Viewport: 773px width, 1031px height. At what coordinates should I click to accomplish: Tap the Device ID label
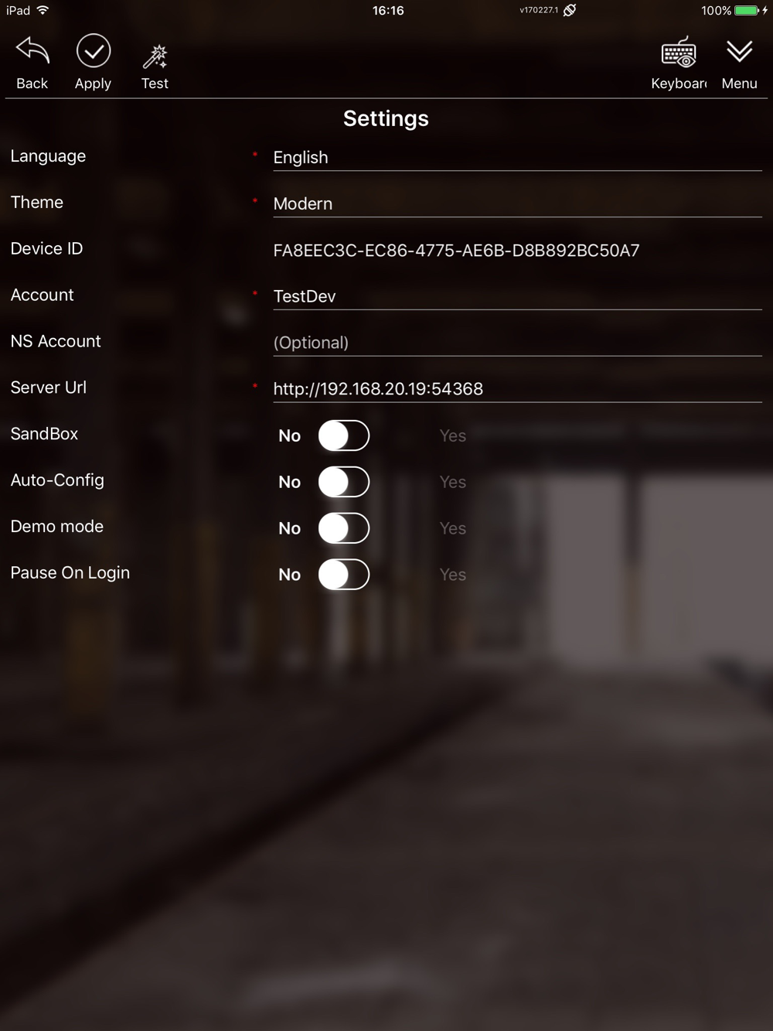(46, 249)
